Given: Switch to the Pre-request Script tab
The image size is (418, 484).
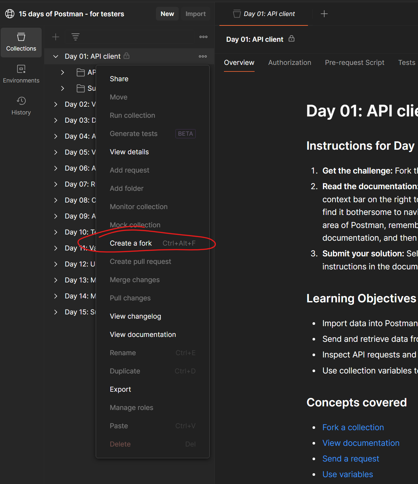Looking at the screenshot, I should (355, 63).
